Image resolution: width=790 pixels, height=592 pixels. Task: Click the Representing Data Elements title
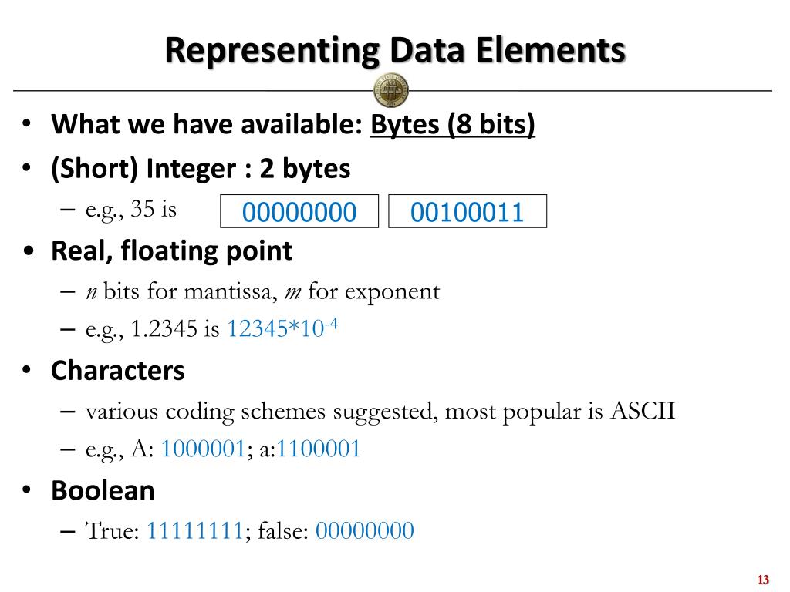pyautogui.click(x=395, y=50)
